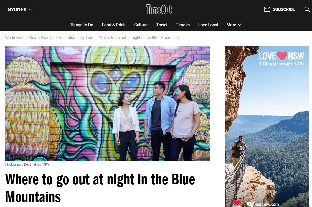This screenshot has height=207, width=312.
Task: Click the SUBSCRIBE button
Action: coord(284,9)
